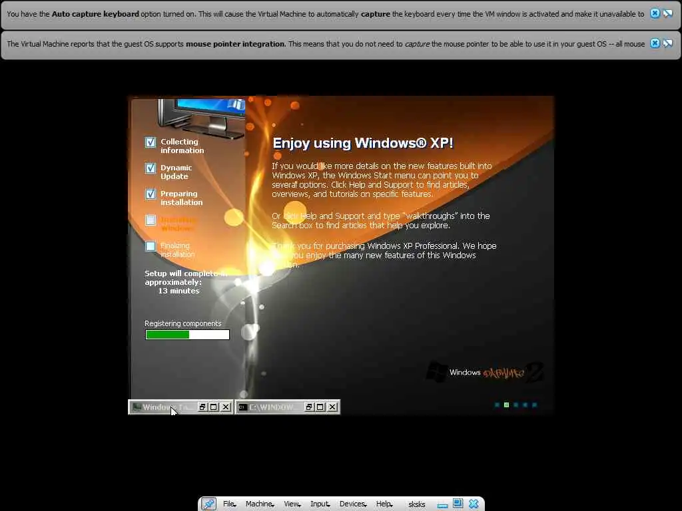Maximize the minimized Windows setup window

214,407
